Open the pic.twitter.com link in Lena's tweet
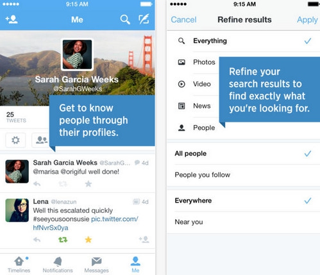The height and width of the screenshot is (275, 320). (85, 223)
